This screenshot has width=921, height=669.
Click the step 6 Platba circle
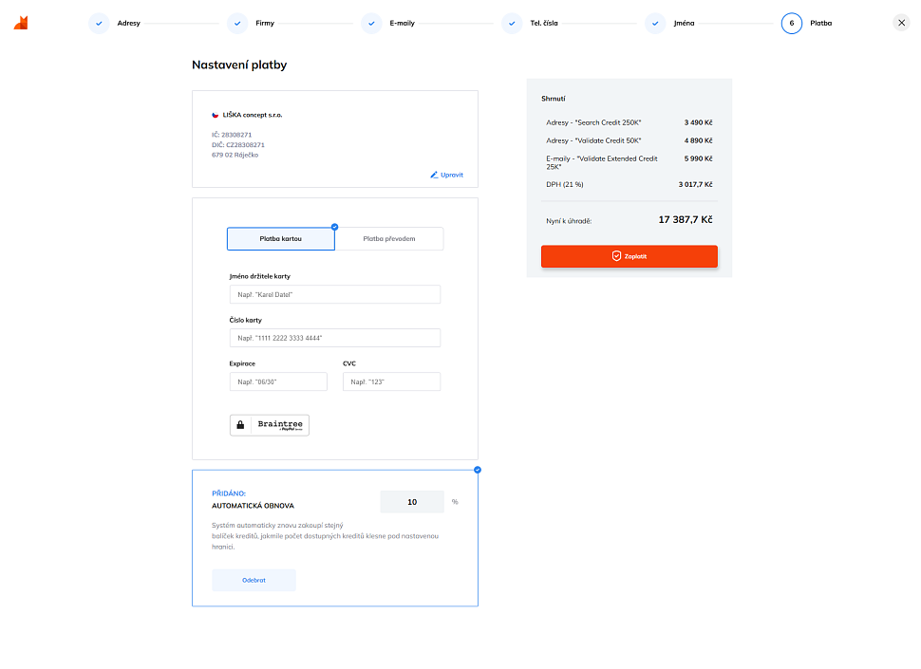(792, 24)
